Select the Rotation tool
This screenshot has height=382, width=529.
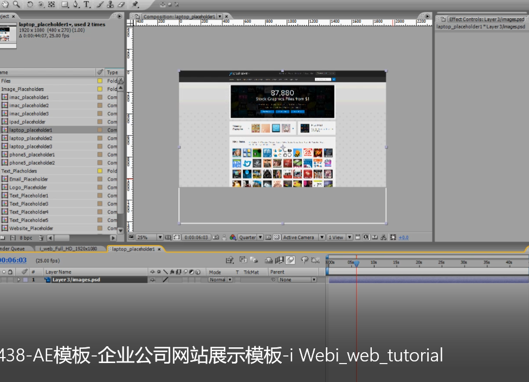coord(30,4)
